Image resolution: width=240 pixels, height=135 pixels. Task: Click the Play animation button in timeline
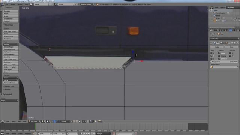point(89,133)
